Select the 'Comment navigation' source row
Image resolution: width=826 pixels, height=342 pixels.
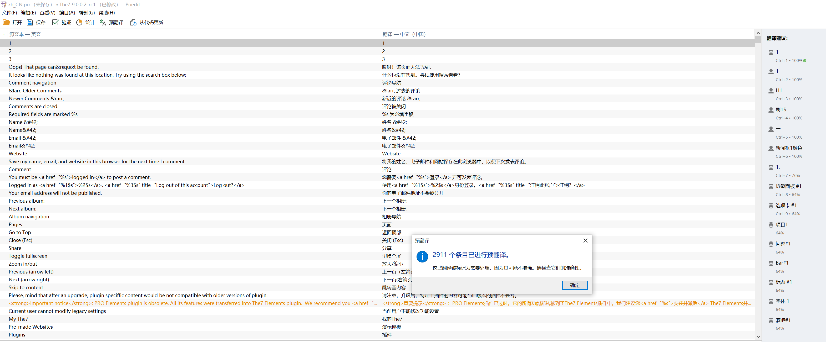point(32,83)
